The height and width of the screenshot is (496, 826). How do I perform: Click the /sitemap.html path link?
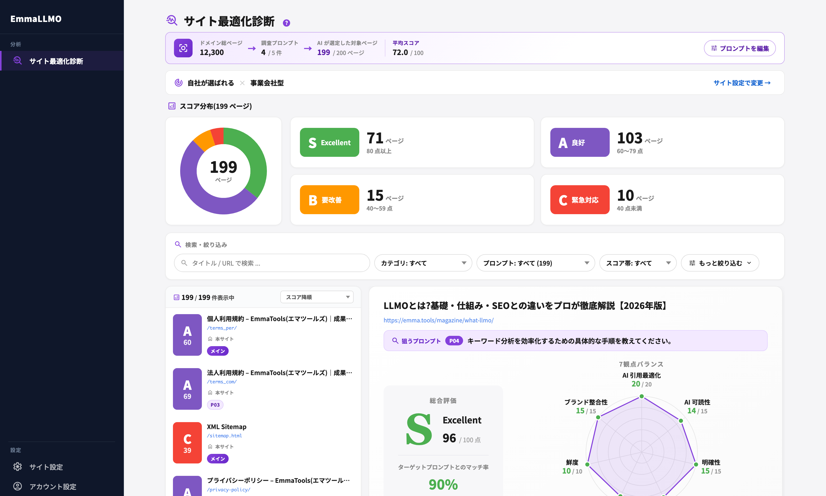click(x=224, y=436)
